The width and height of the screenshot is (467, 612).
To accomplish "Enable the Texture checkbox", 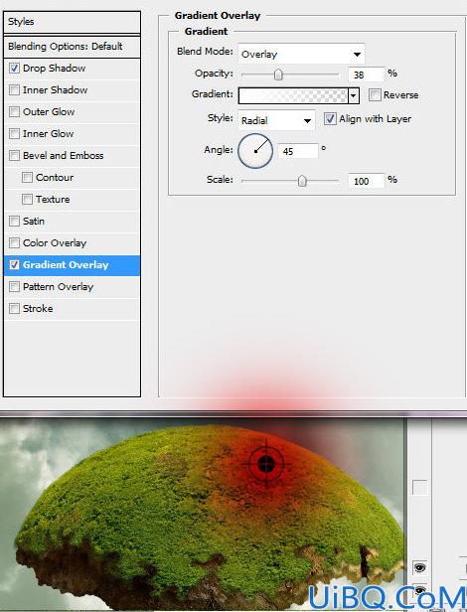I will click(27, 200).
